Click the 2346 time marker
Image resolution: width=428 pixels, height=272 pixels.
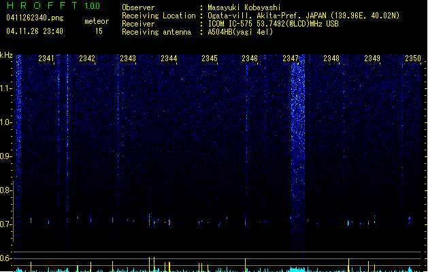[x=250, y=58]
